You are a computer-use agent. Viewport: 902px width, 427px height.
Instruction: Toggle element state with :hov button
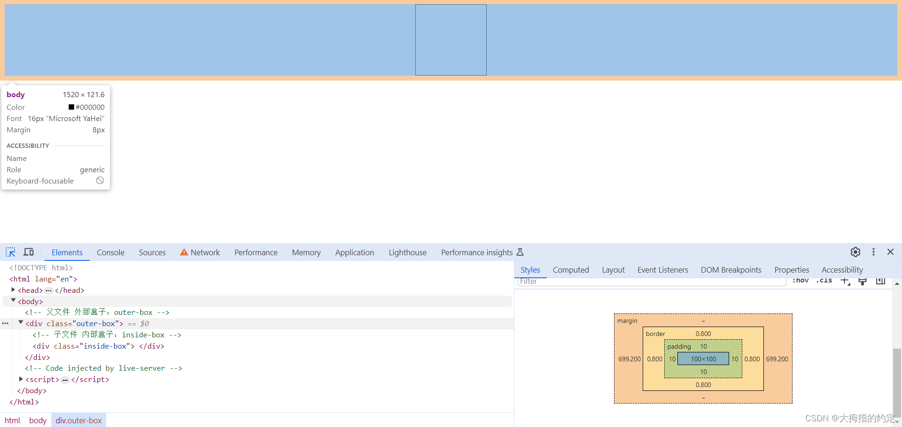801,281
